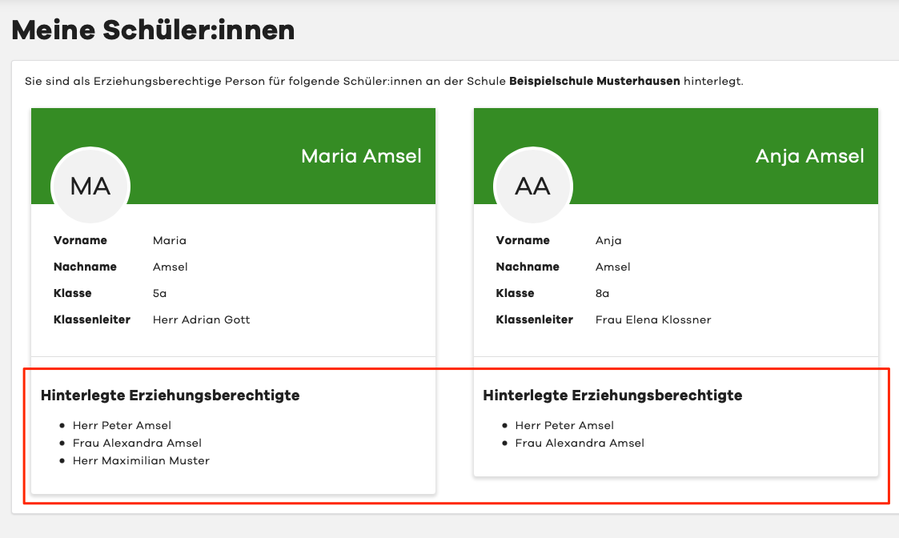
Task: Select Herr Peter Amsel in Anja's card
Action: [x=564, y=425]
